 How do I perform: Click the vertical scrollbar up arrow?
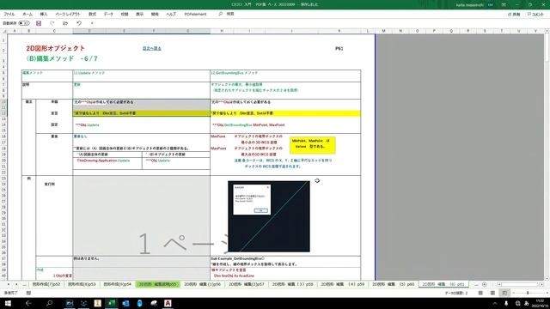point(547,31)
